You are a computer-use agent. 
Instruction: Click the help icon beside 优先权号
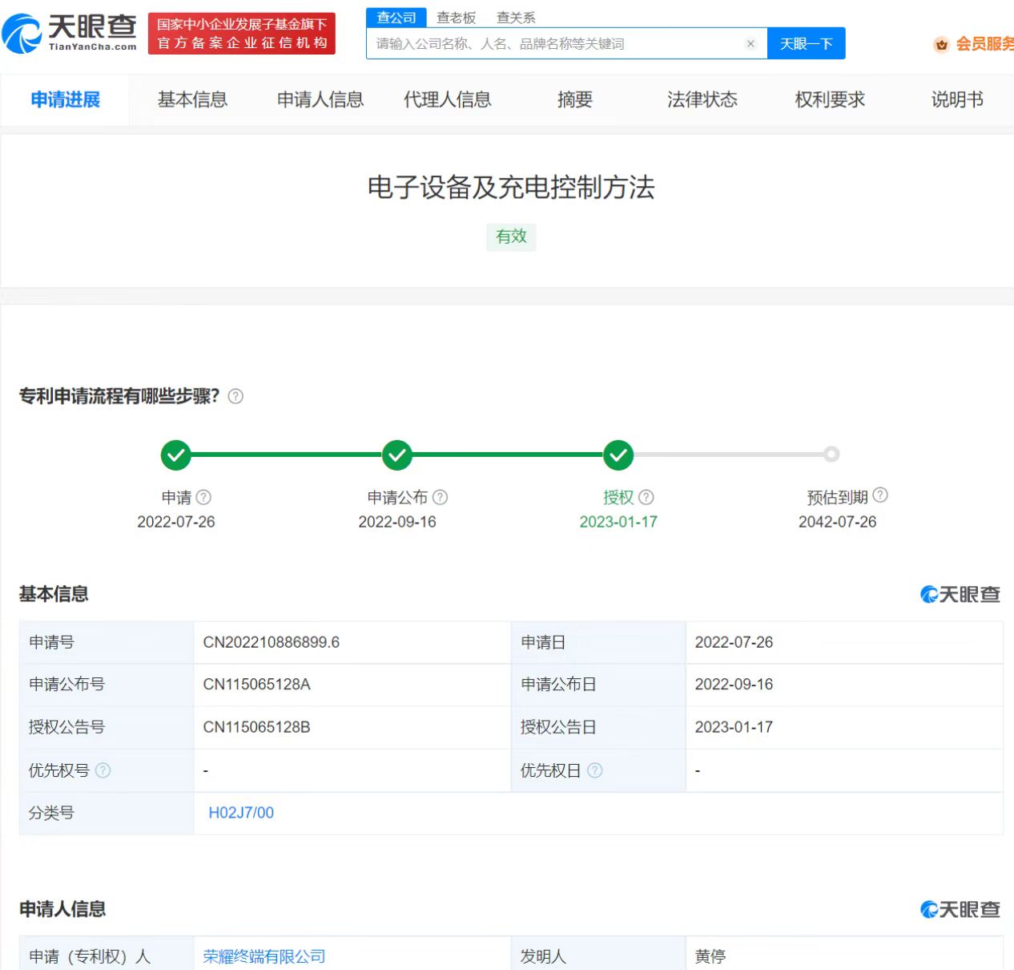[x=103, y=770]
